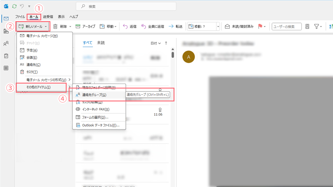Viewport: 333px width, 187px height.
Task: Choose 現在のフォルダーに投稿(P) option
Action: click(99, 87)
